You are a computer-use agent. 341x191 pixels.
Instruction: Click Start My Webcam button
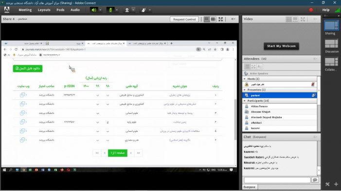point(281,46)
